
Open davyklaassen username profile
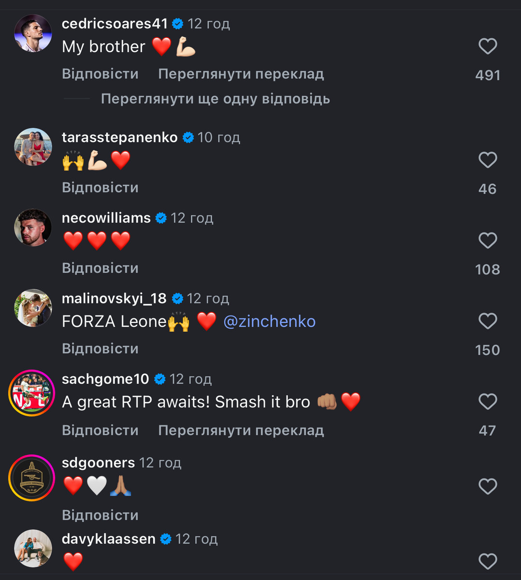[x=109, y=539]
